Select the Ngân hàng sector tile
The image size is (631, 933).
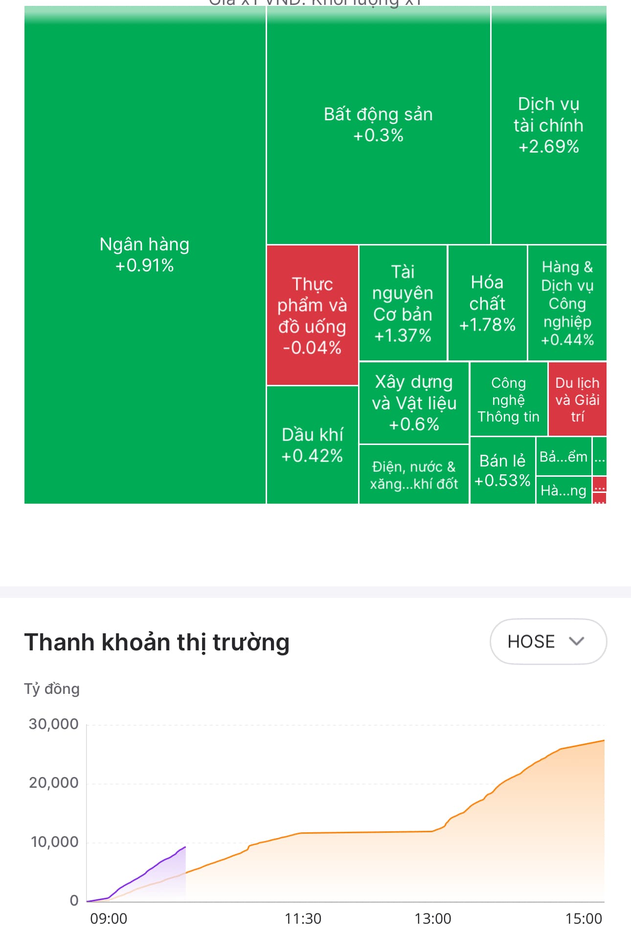point(145,255)
